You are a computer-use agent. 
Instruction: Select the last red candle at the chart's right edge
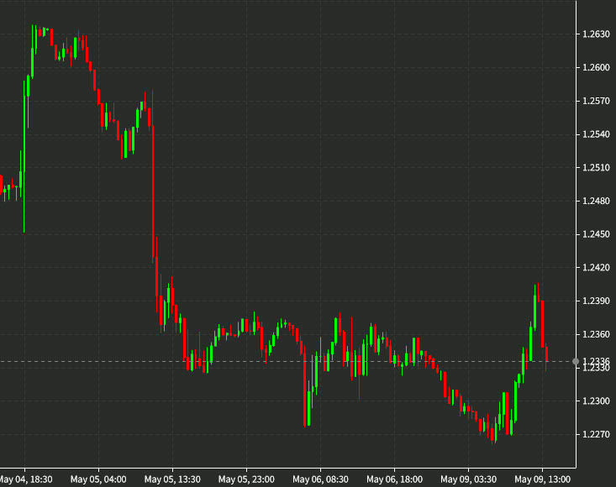pyautogui.click(x=546, y=355)
